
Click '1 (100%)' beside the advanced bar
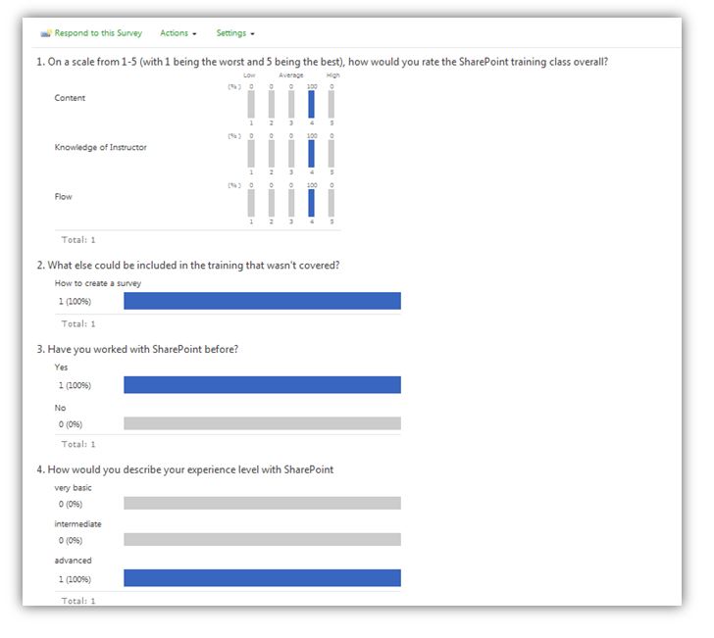coord(75,579)
